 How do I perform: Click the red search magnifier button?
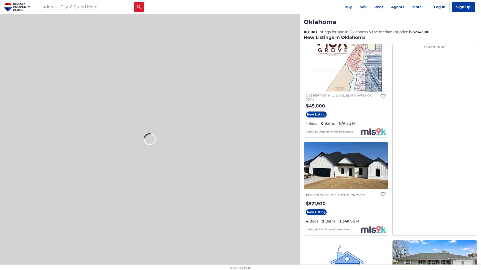click(139, 7)
